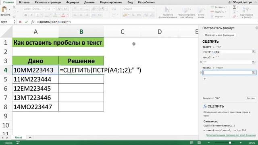Click the decrease font size icon

click(x=65, y=9)
